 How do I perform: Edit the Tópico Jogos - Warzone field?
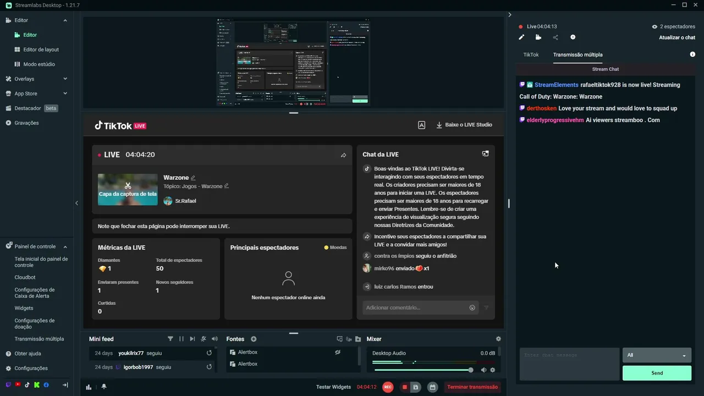tap(226, 186)
